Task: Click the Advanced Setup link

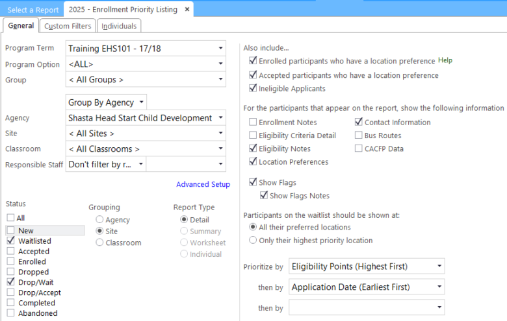Action: [x=203, y=184]
